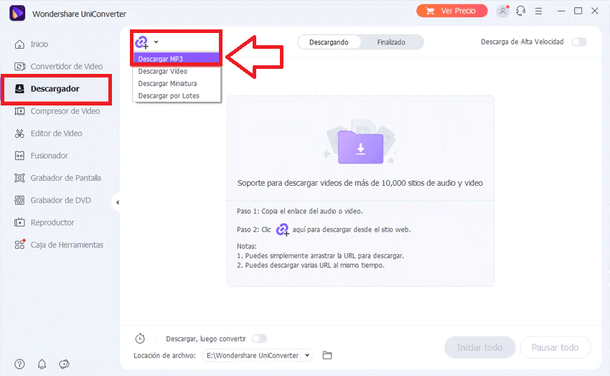Image resolution: width=610 pixels, height=376 pixels.
Task: Click the Iniciar todo button
Action: point(479,347)
